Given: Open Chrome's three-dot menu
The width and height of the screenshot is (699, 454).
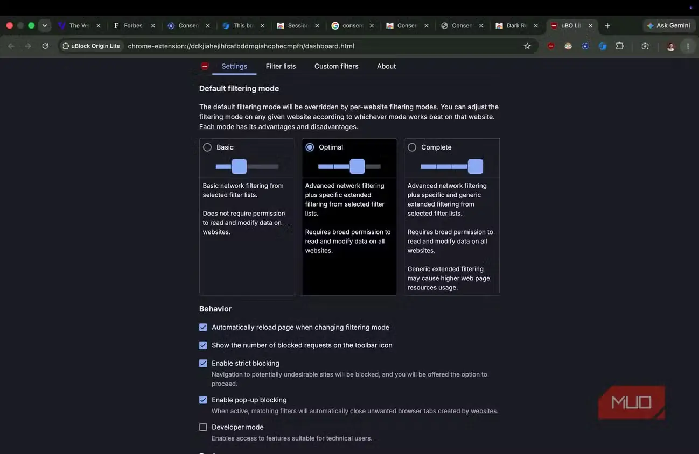Looking at the screenshot, I should (x=688, y=46).
